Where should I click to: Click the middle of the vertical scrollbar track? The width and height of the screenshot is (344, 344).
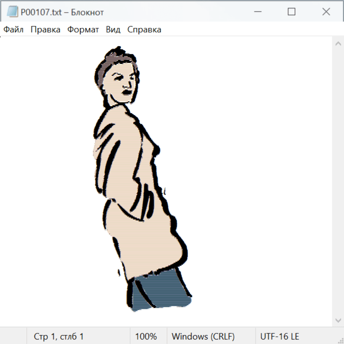click(x=338, y=182)
